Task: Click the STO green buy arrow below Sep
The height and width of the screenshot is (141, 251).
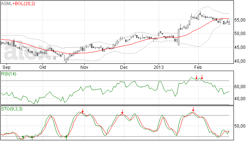Action: 23,137
